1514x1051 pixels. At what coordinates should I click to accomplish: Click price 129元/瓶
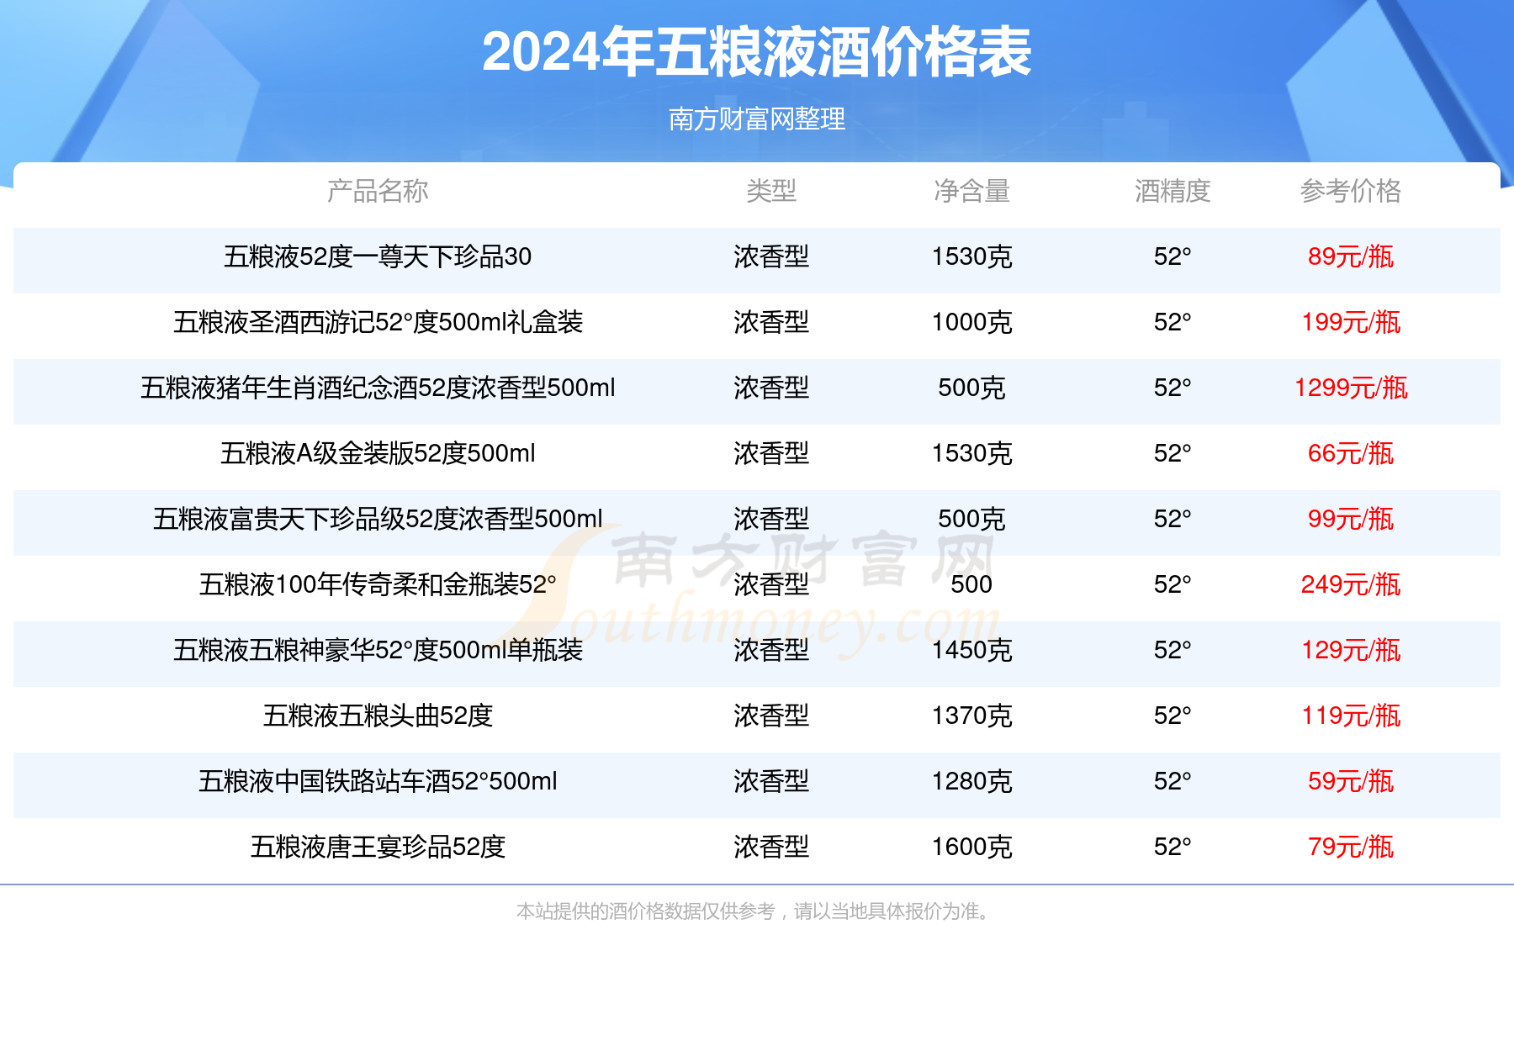click(x=1351, y=650)
